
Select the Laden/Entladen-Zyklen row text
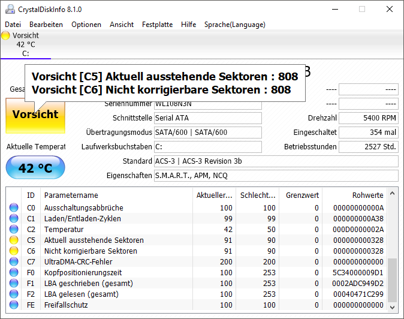tap(83, 218)
